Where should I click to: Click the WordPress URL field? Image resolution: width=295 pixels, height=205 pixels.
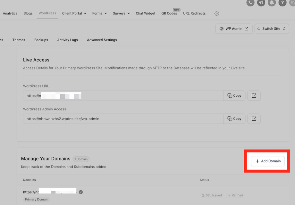click(123, 96)
